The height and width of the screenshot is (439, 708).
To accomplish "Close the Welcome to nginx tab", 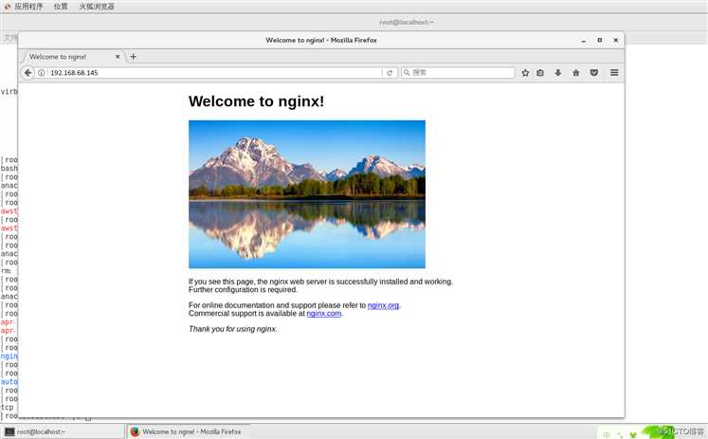I will 118,57.
